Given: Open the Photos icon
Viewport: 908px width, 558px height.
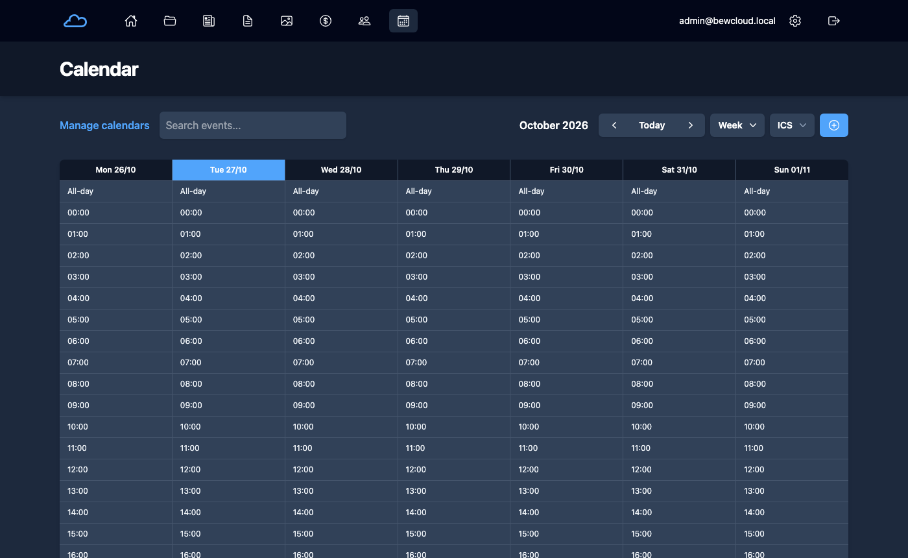Looking at the screenshot, I should click(x=287, y=21).
